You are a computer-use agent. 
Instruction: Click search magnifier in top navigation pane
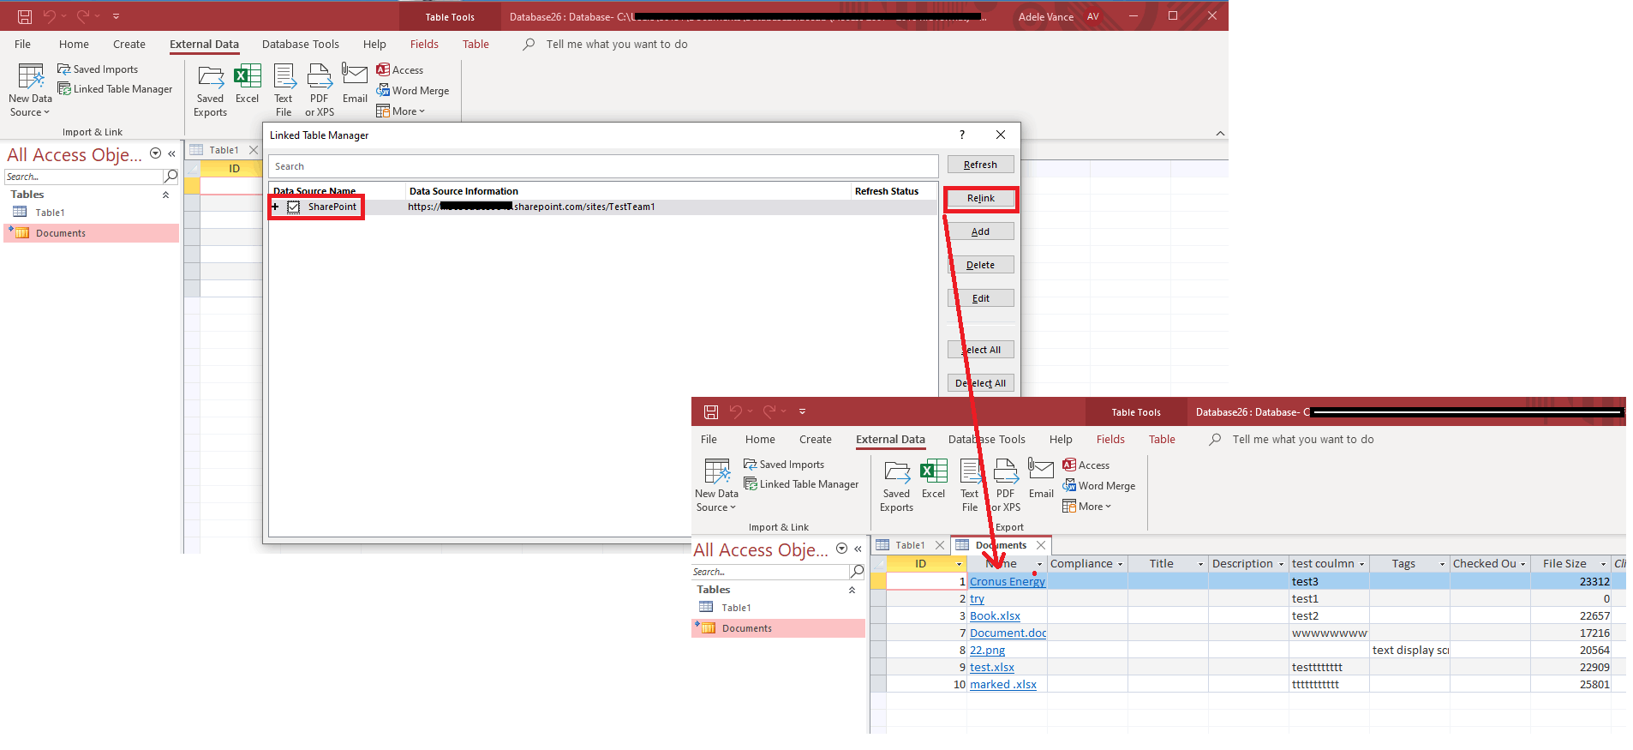(x=170, y=177)
